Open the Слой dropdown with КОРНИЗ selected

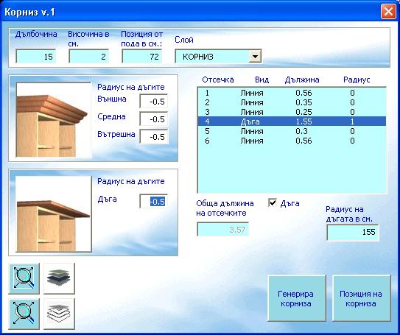[218, 57]
